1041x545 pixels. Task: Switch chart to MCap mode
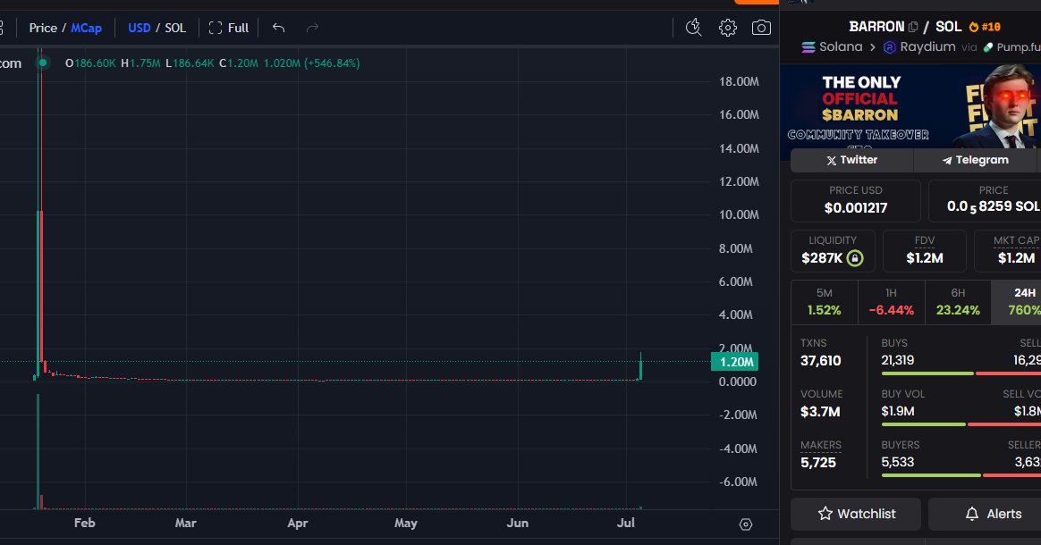tap(87, 28)
